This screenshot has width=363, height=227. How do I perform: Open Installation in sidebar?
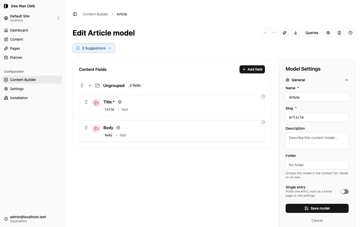(x=32, y=98)
